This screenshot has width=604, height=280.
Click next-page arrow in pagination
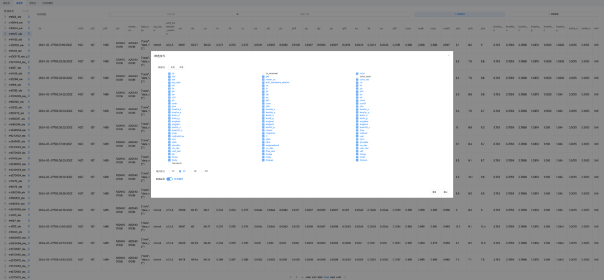[345, 277]
